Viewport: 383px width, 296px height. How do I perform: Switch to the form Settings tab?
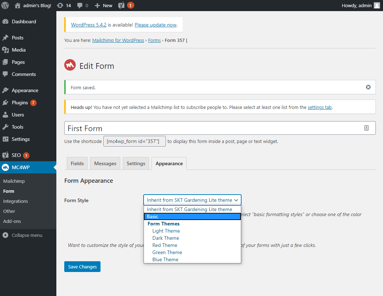pyautogui.click(x=136, y=163)
